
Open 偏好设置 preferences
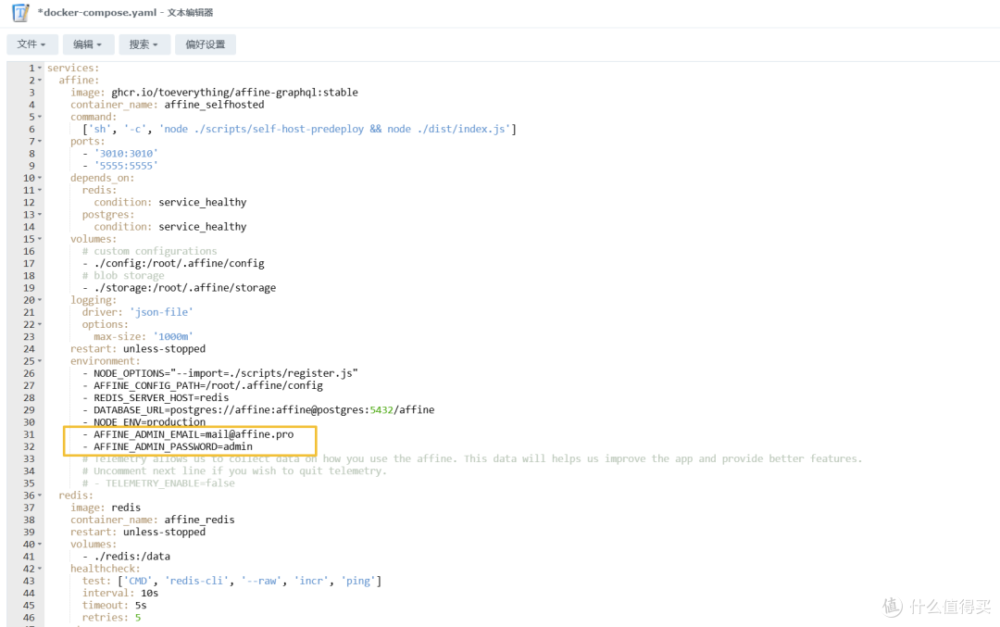(x=206, y=44)
